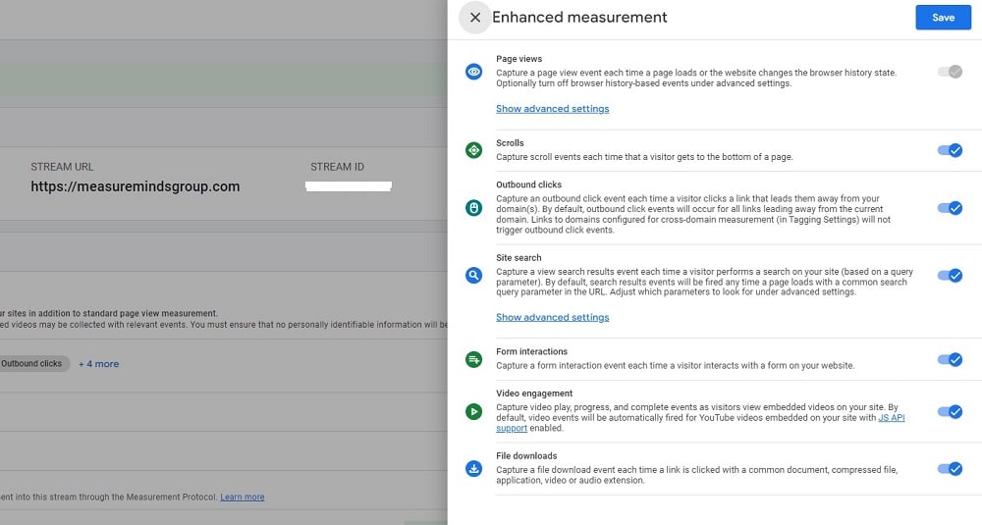
Task: Click the STREAM ID label
Action: [x=337, y=167]
